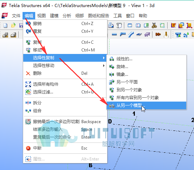Choose 重复 (Ctrl+Y) menu item

(x=65, y=31)
